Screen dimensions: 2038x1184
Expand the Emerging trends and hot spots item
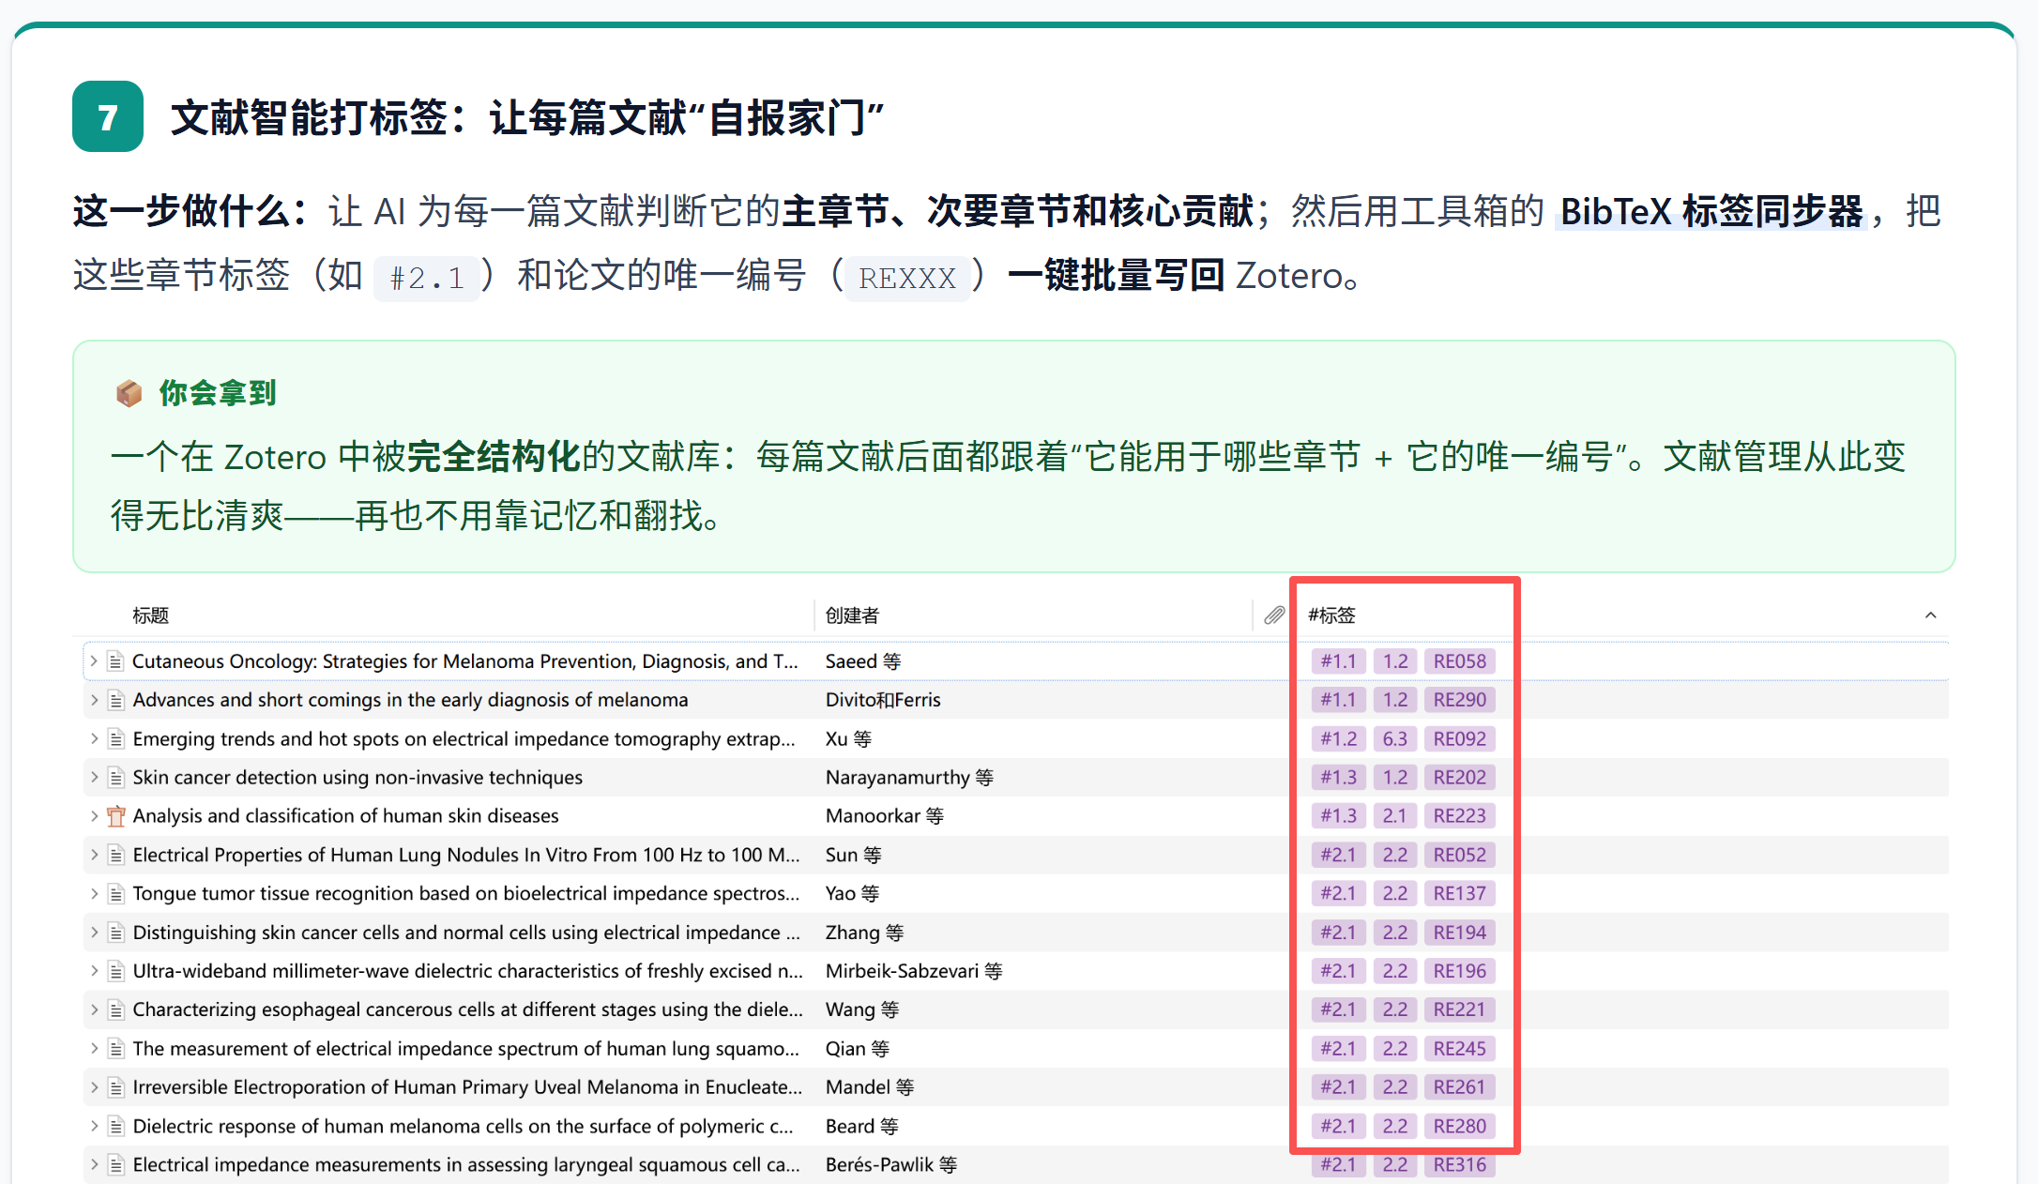[x=94, y=739]
